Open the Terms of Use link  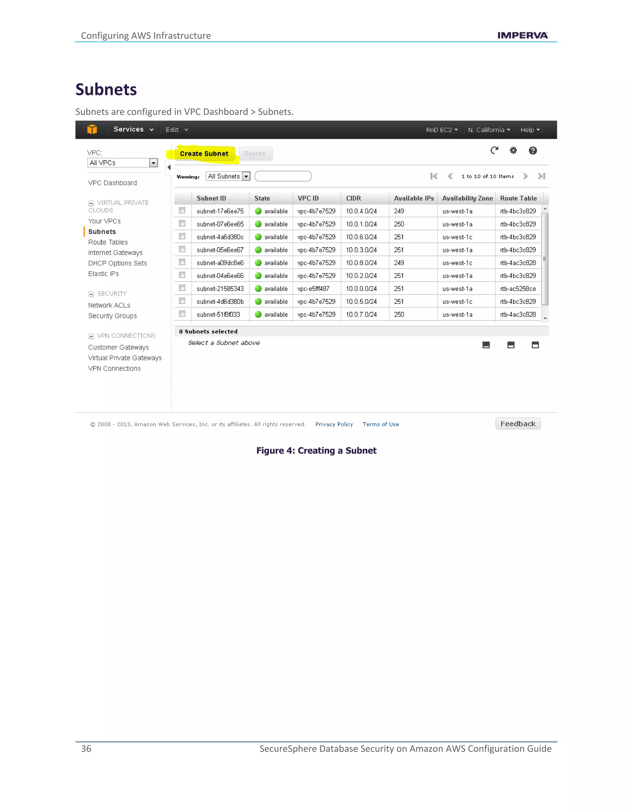click(x=381, y=424)
